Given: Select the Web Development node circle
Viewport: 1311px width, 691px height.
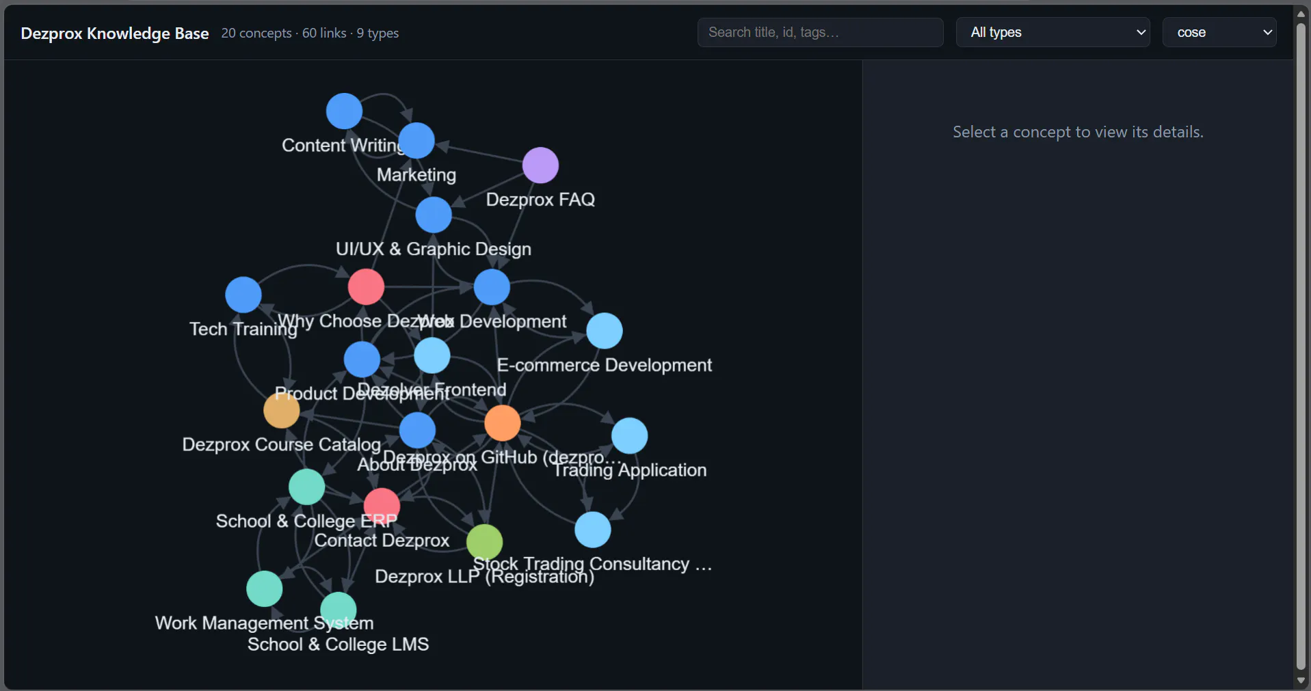Looking at the screenshot, I should (x=492, y=287).
